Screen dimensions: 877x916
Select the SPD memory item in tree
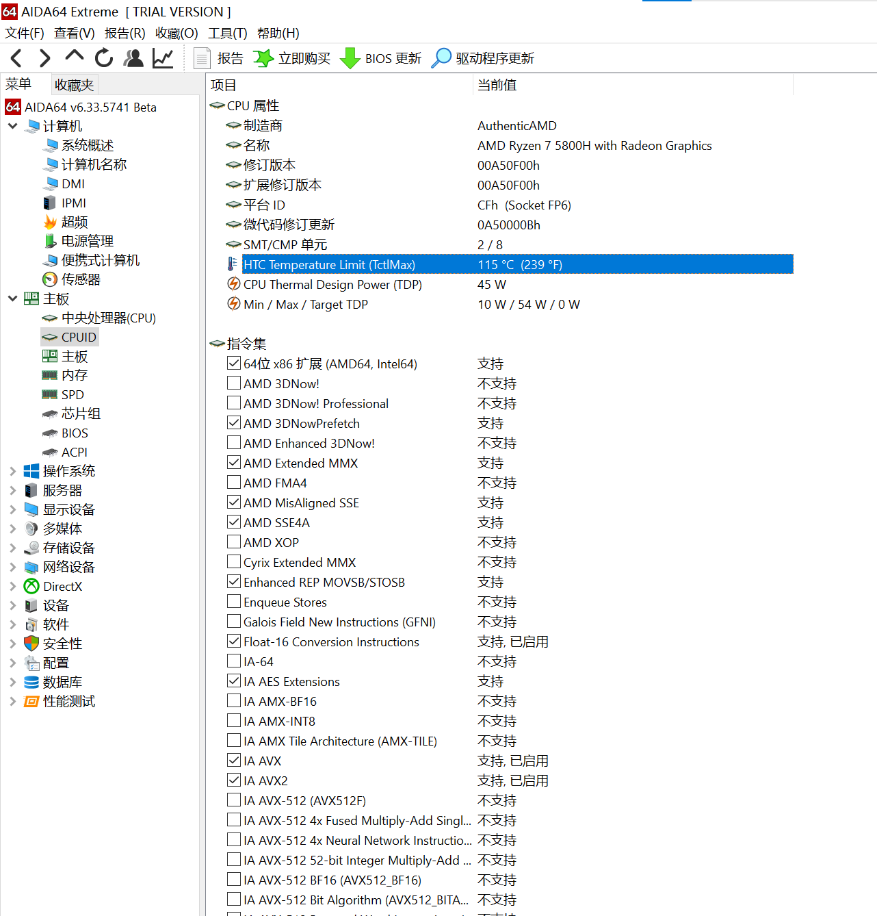pos(63,394)
